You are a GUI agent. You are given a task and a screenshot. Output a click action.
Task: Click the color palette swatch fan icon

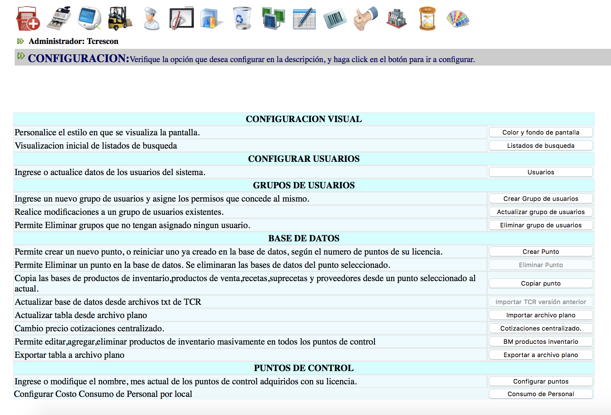tap(458, 18)
